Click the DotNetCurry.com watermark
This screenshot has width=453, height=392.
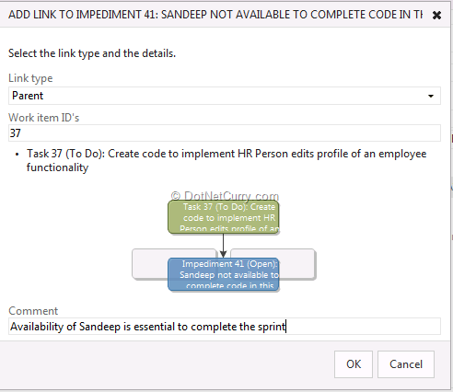225,196
